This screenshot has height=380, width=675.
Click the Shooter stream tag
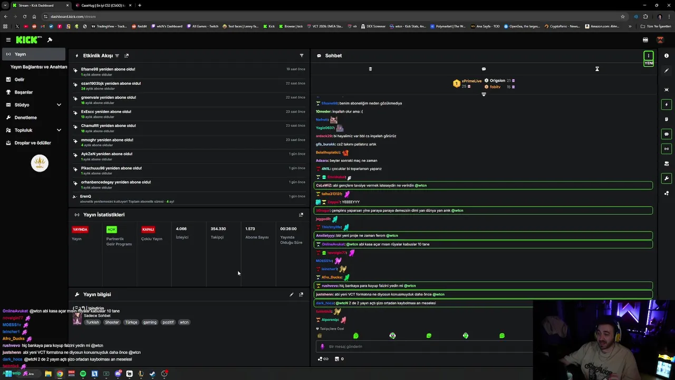tap(112, 322)
